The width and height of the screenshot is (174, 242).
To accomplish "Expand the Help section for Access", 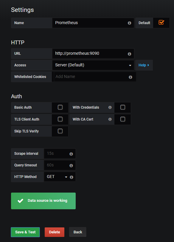I will pyautogui.click(x=144, y=65).
